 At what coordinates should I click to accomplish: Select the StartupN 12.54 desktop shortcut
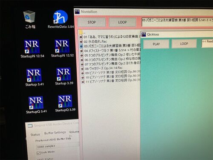click(x=32, y=49)
